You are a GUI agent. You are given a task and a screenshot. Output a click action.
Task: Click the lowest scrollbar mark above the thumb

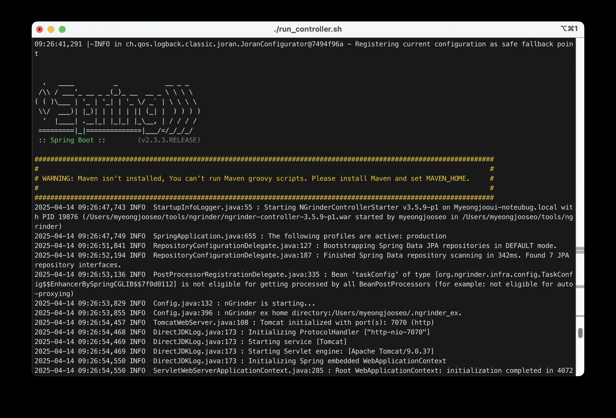coord(580,316)
